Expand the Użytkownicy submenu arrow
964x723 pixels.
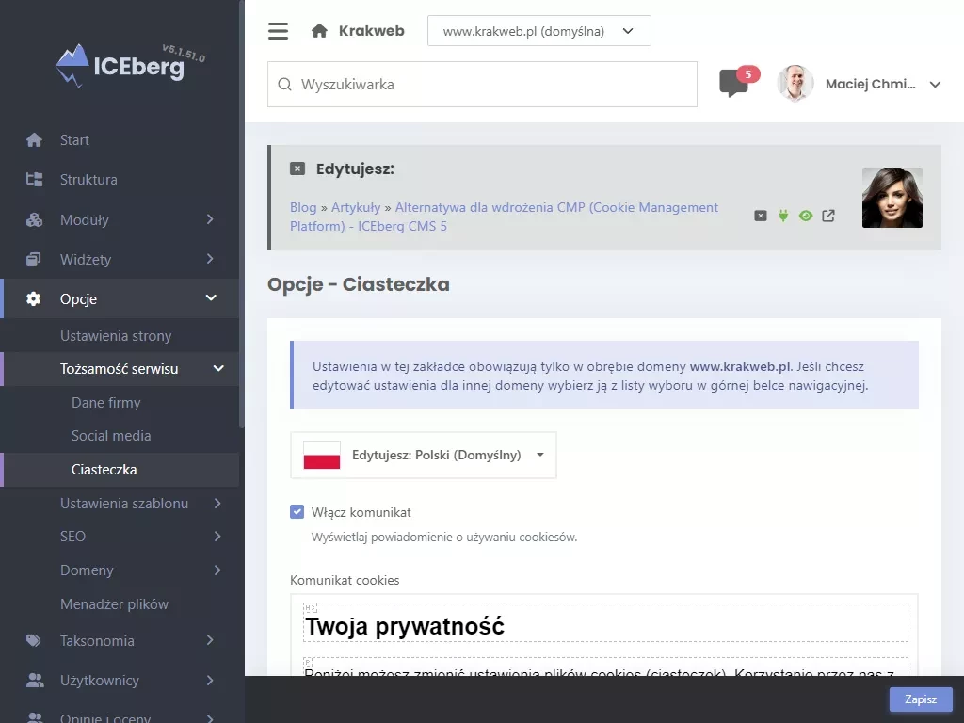pos(210,681)
